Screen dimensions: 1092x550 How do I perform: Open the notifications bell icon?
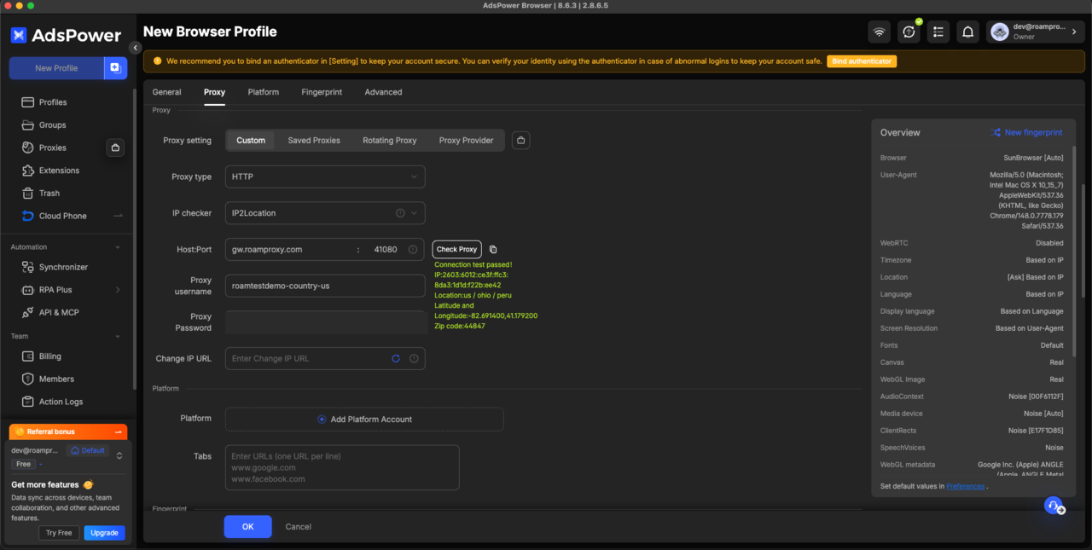point(967,32)
